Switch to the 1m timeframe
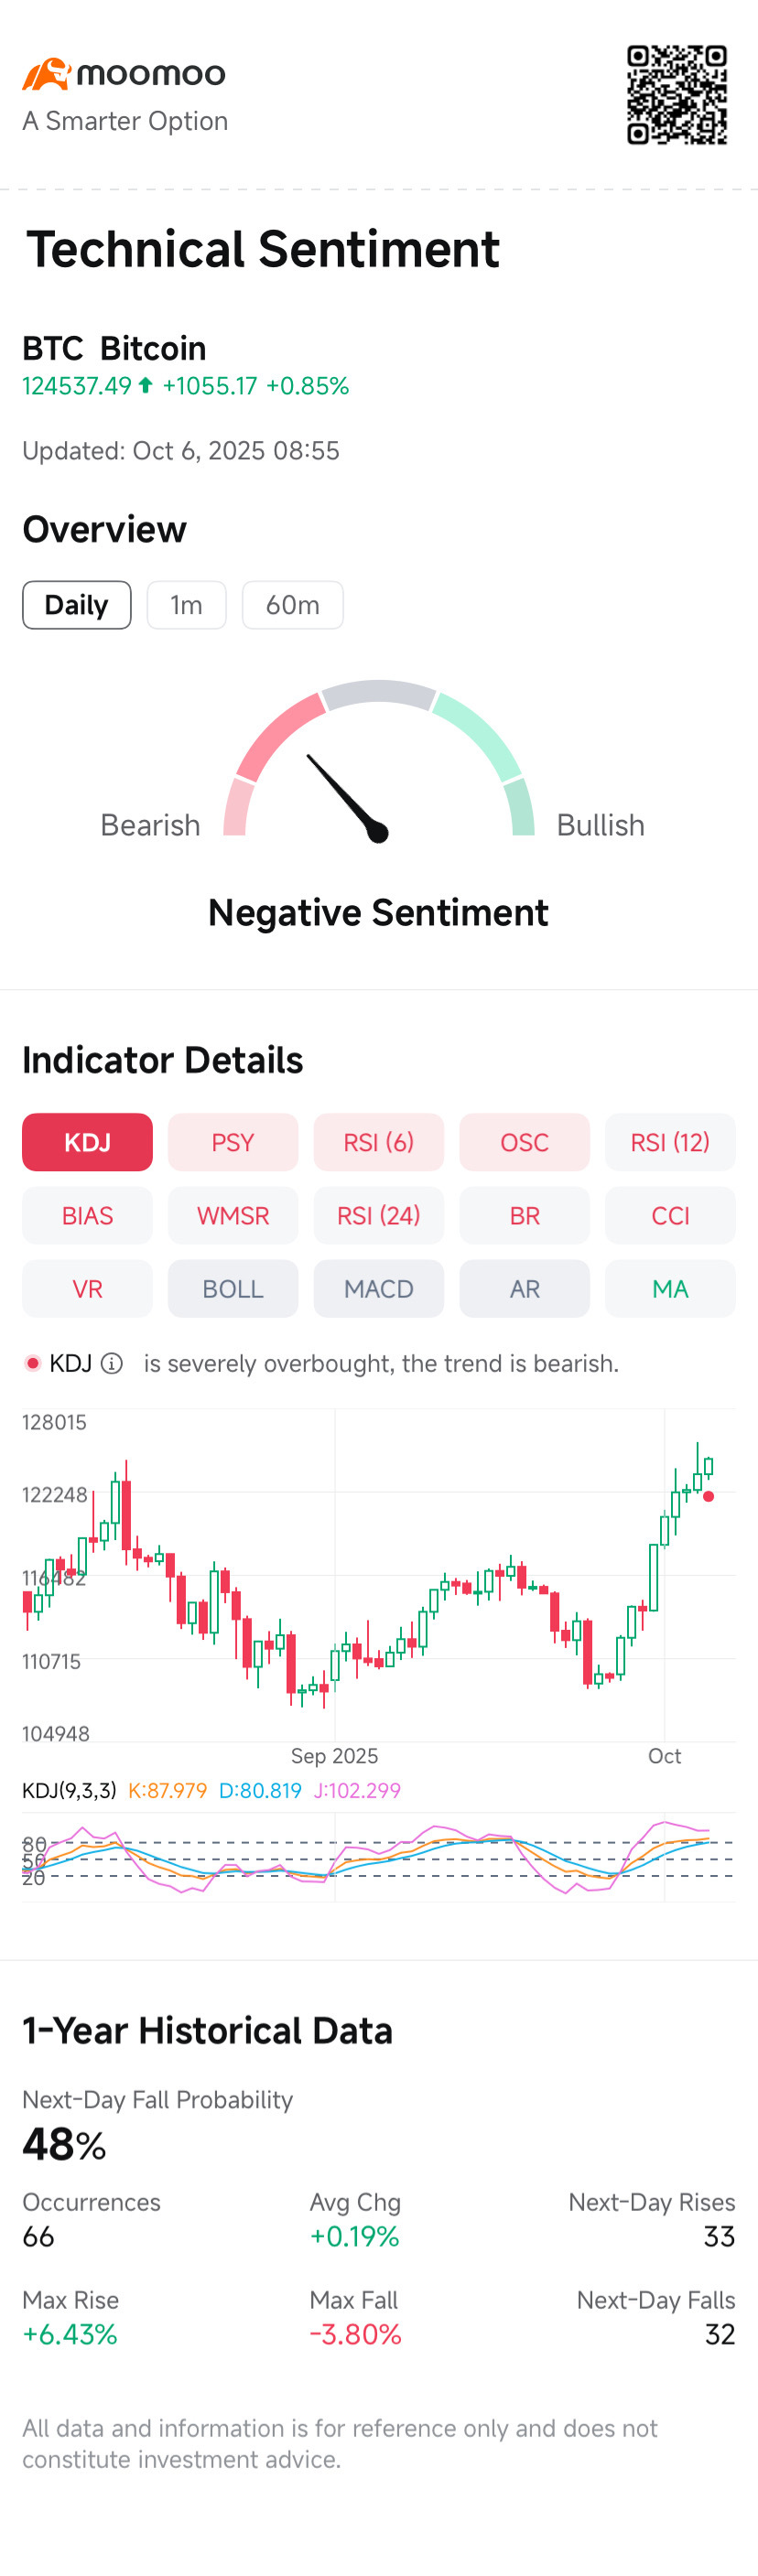Viewport: 758px width, 2576px height. point(187,605)
